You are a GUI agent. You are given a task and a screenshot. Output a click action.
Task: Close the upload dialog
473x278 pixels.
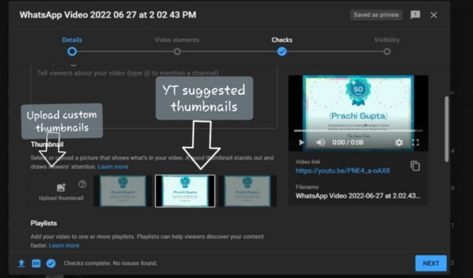coord(434,15)
